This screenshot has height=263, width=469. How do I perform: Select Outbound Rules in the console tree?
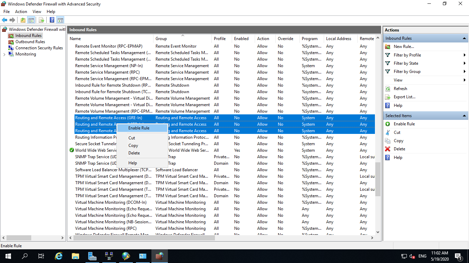click(x=30, y=42)
